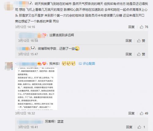Like the comment with 76 likes
Screen dimensions: 153x131
144,27
